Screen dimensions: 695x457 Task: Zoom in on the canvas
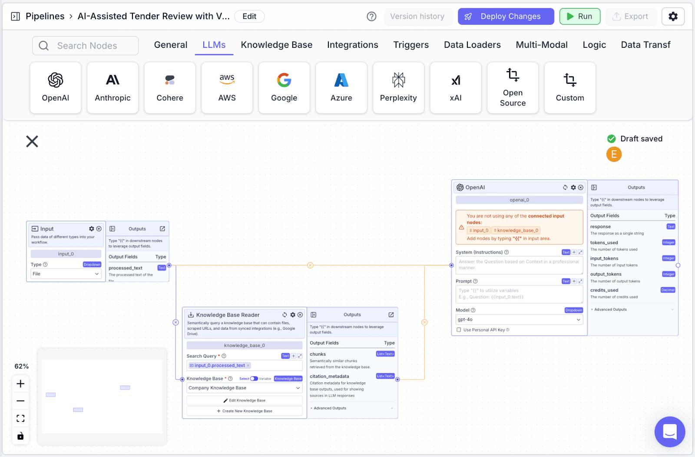(x=20, y=384)
